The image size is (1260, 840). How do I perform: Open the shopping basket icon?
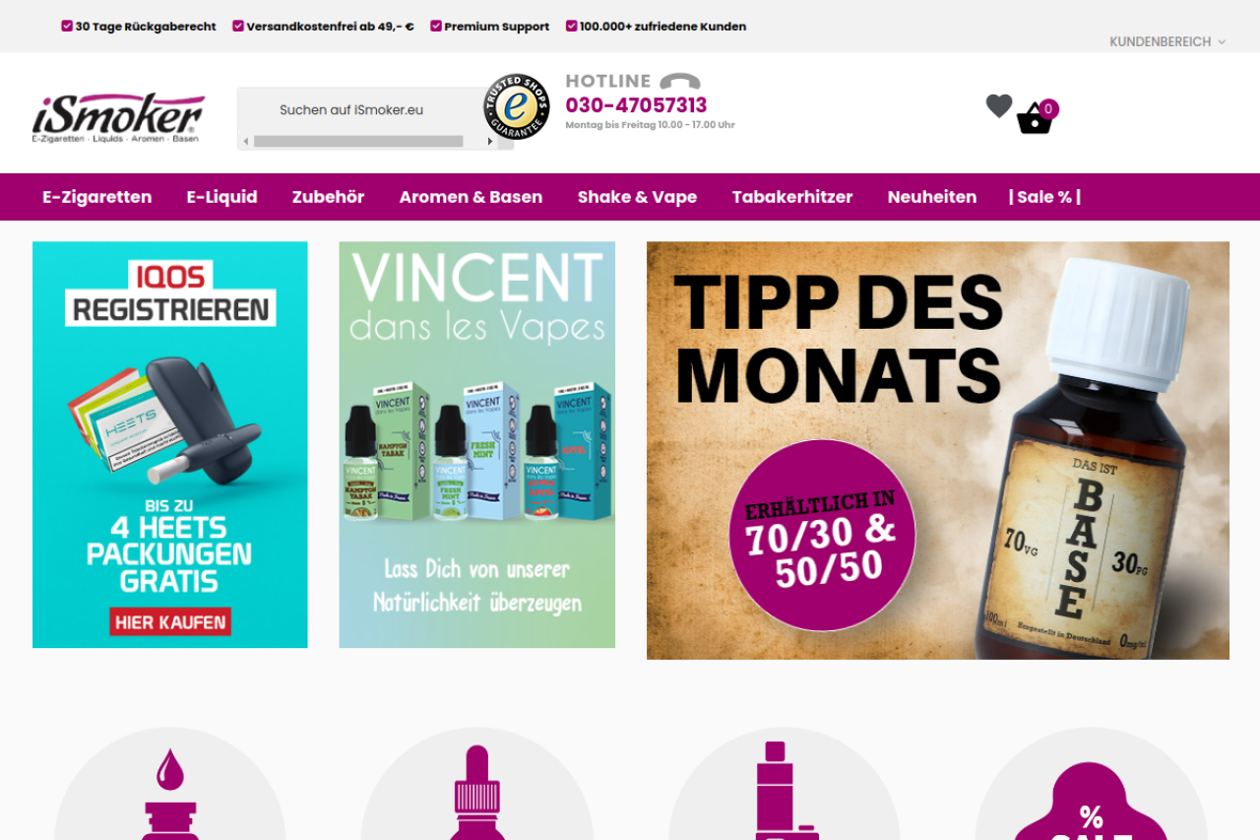tap(1035, 119)
